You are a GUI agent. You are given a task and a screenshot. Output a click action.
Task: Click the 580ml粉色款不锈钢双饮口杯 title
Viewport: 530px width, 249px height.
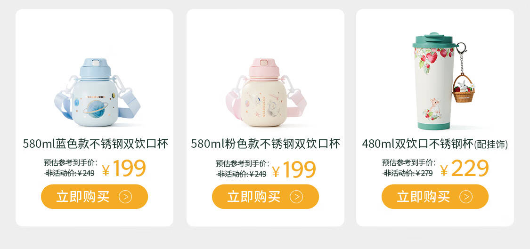(265, 144)
